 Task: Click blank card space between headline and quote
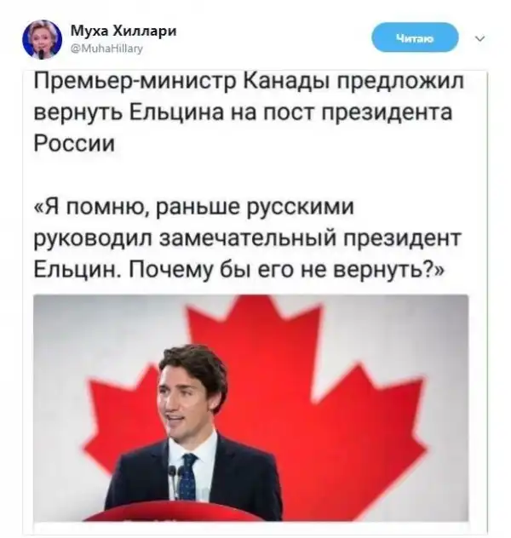(254, 174)
